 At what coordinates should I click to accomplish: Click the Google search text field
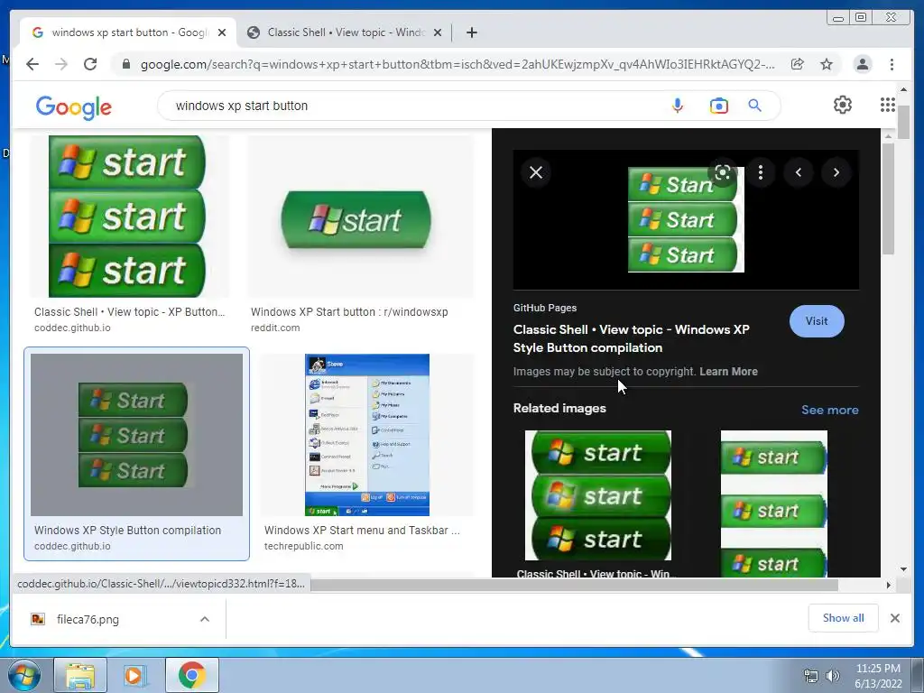click(412, 106)
